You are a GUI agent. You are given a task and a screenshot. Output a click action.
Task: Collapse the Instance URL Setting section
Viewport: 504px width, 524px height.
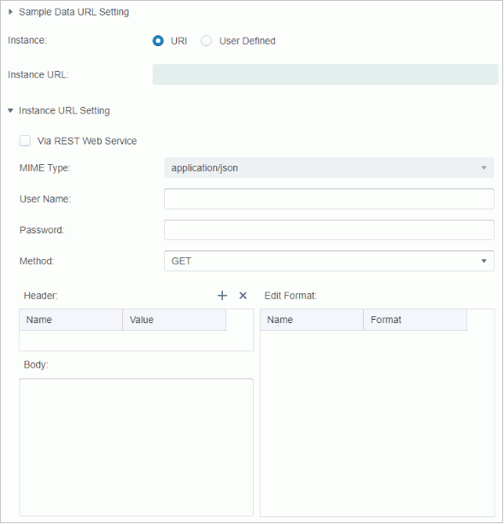point(10,110)
